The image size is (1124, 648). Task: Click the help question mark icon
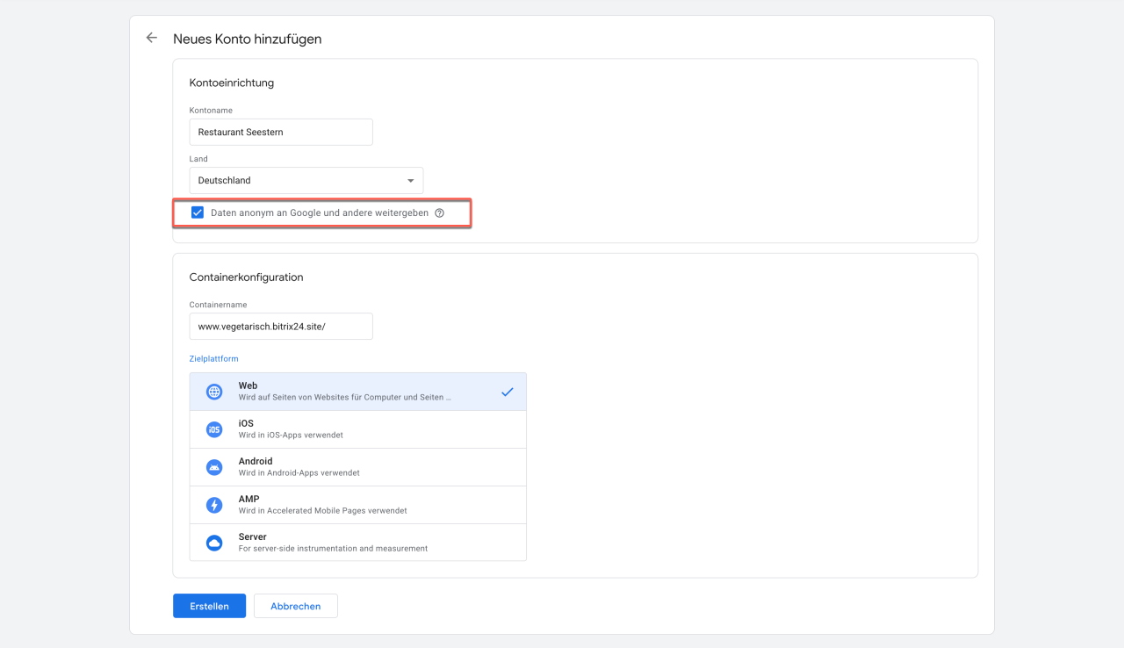pos(440,212)
